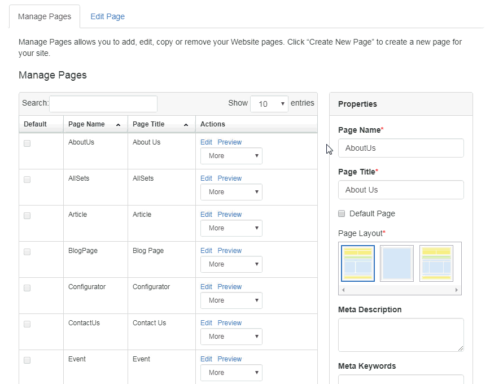Switch to the Manage Pages tab
Image resolution: width=490 pixels, height=384 pixels.
click(45, 16)
